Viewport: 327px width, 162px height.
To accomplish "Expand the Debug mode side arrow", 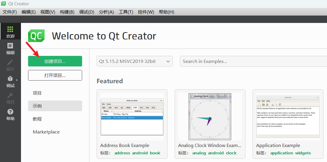I will point(17,80).
